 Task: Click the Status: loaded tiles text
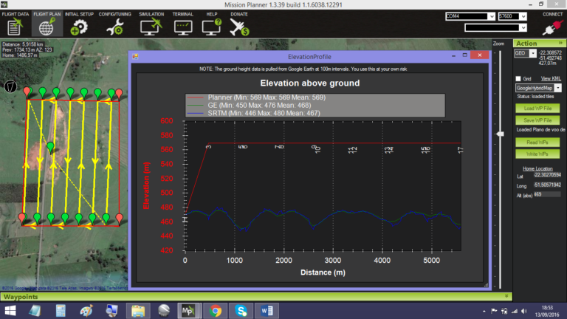click(535, 96)
